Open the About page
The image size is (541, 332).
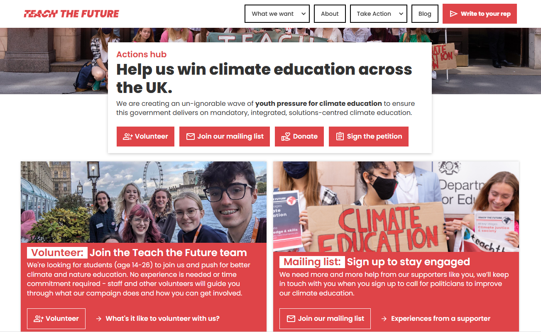(x=330, y=14)
